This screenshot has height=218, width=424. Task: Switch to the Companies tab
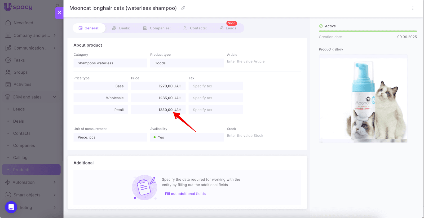[x=157, y=28]
